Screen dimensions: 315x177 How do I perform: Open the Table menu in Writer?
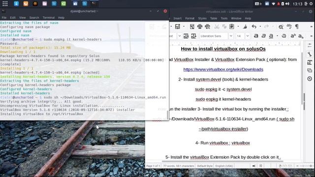coord(214,18)
